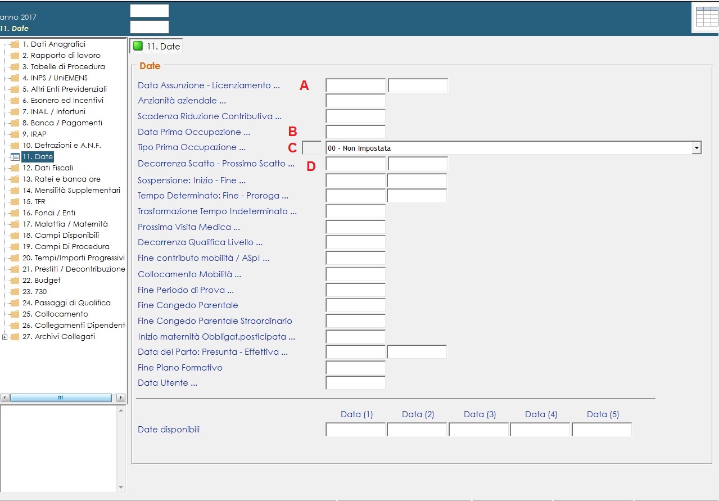Click folder icon beside Collocamento
The width and height of the screenshot is (719, 501).
(15, 314)
